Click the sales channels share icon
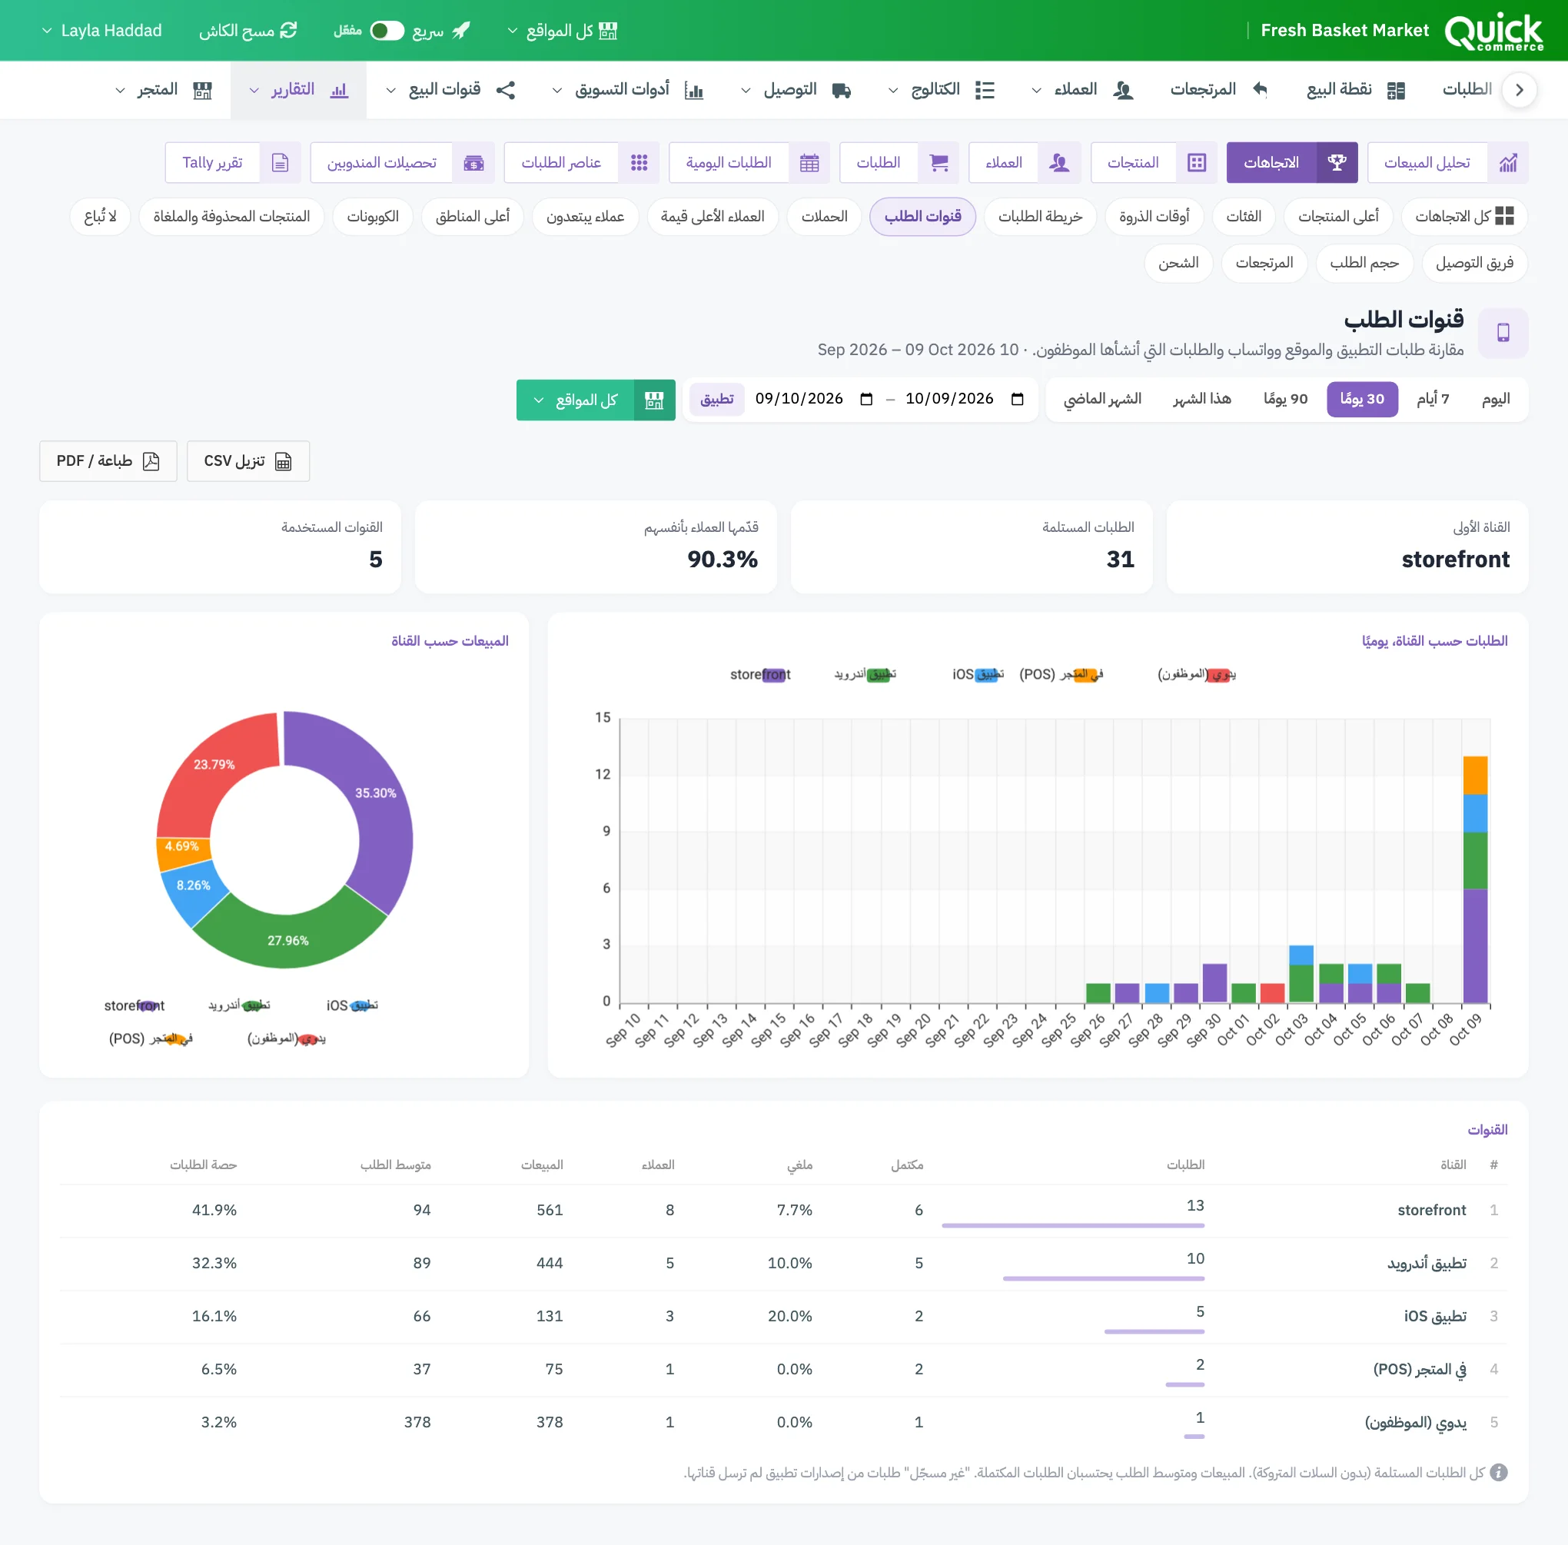Viewport: 1568px width, 1545px height. pos(506,90)
